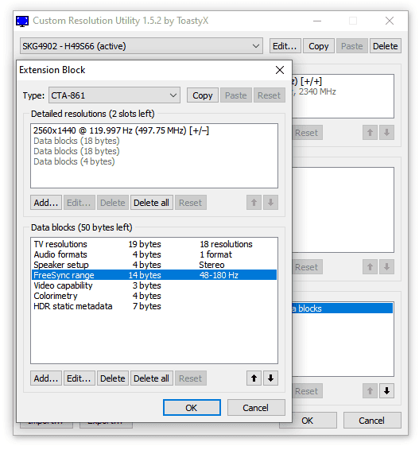419x450 pixels.
Task: Select the second Data blocks (18 bytes) row
Action: click(x=154, y=151)
